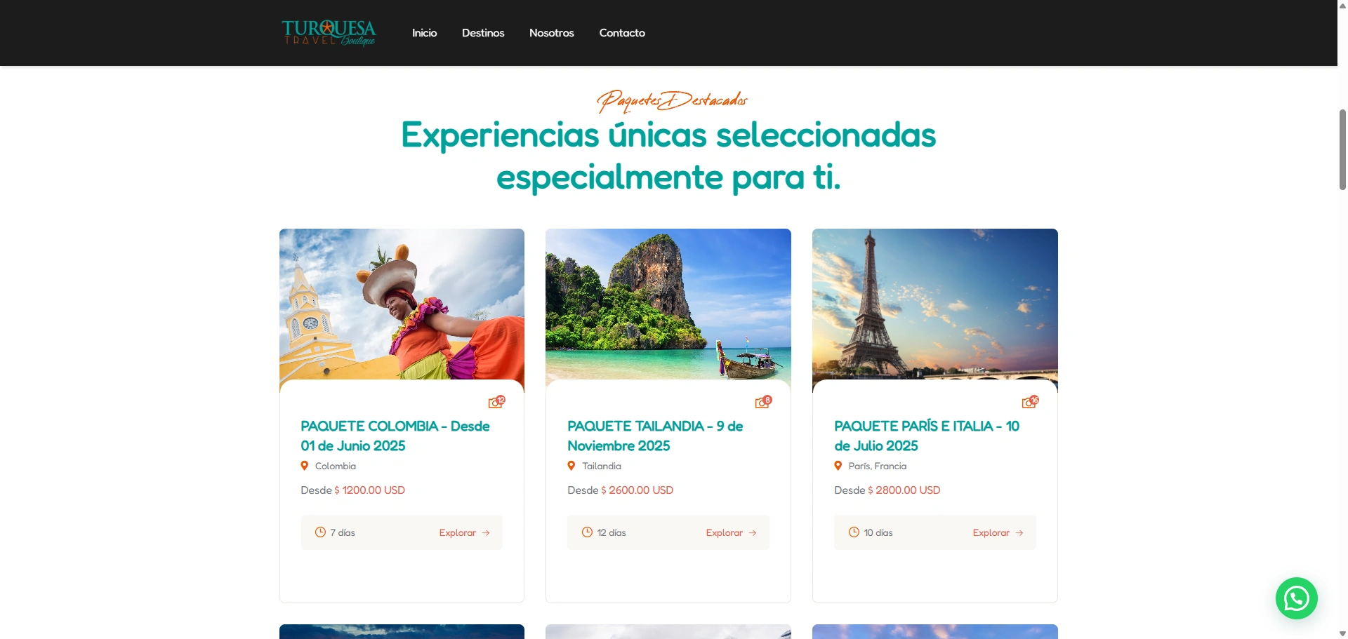Click the location pin next to París, Francia

(838, 466)
